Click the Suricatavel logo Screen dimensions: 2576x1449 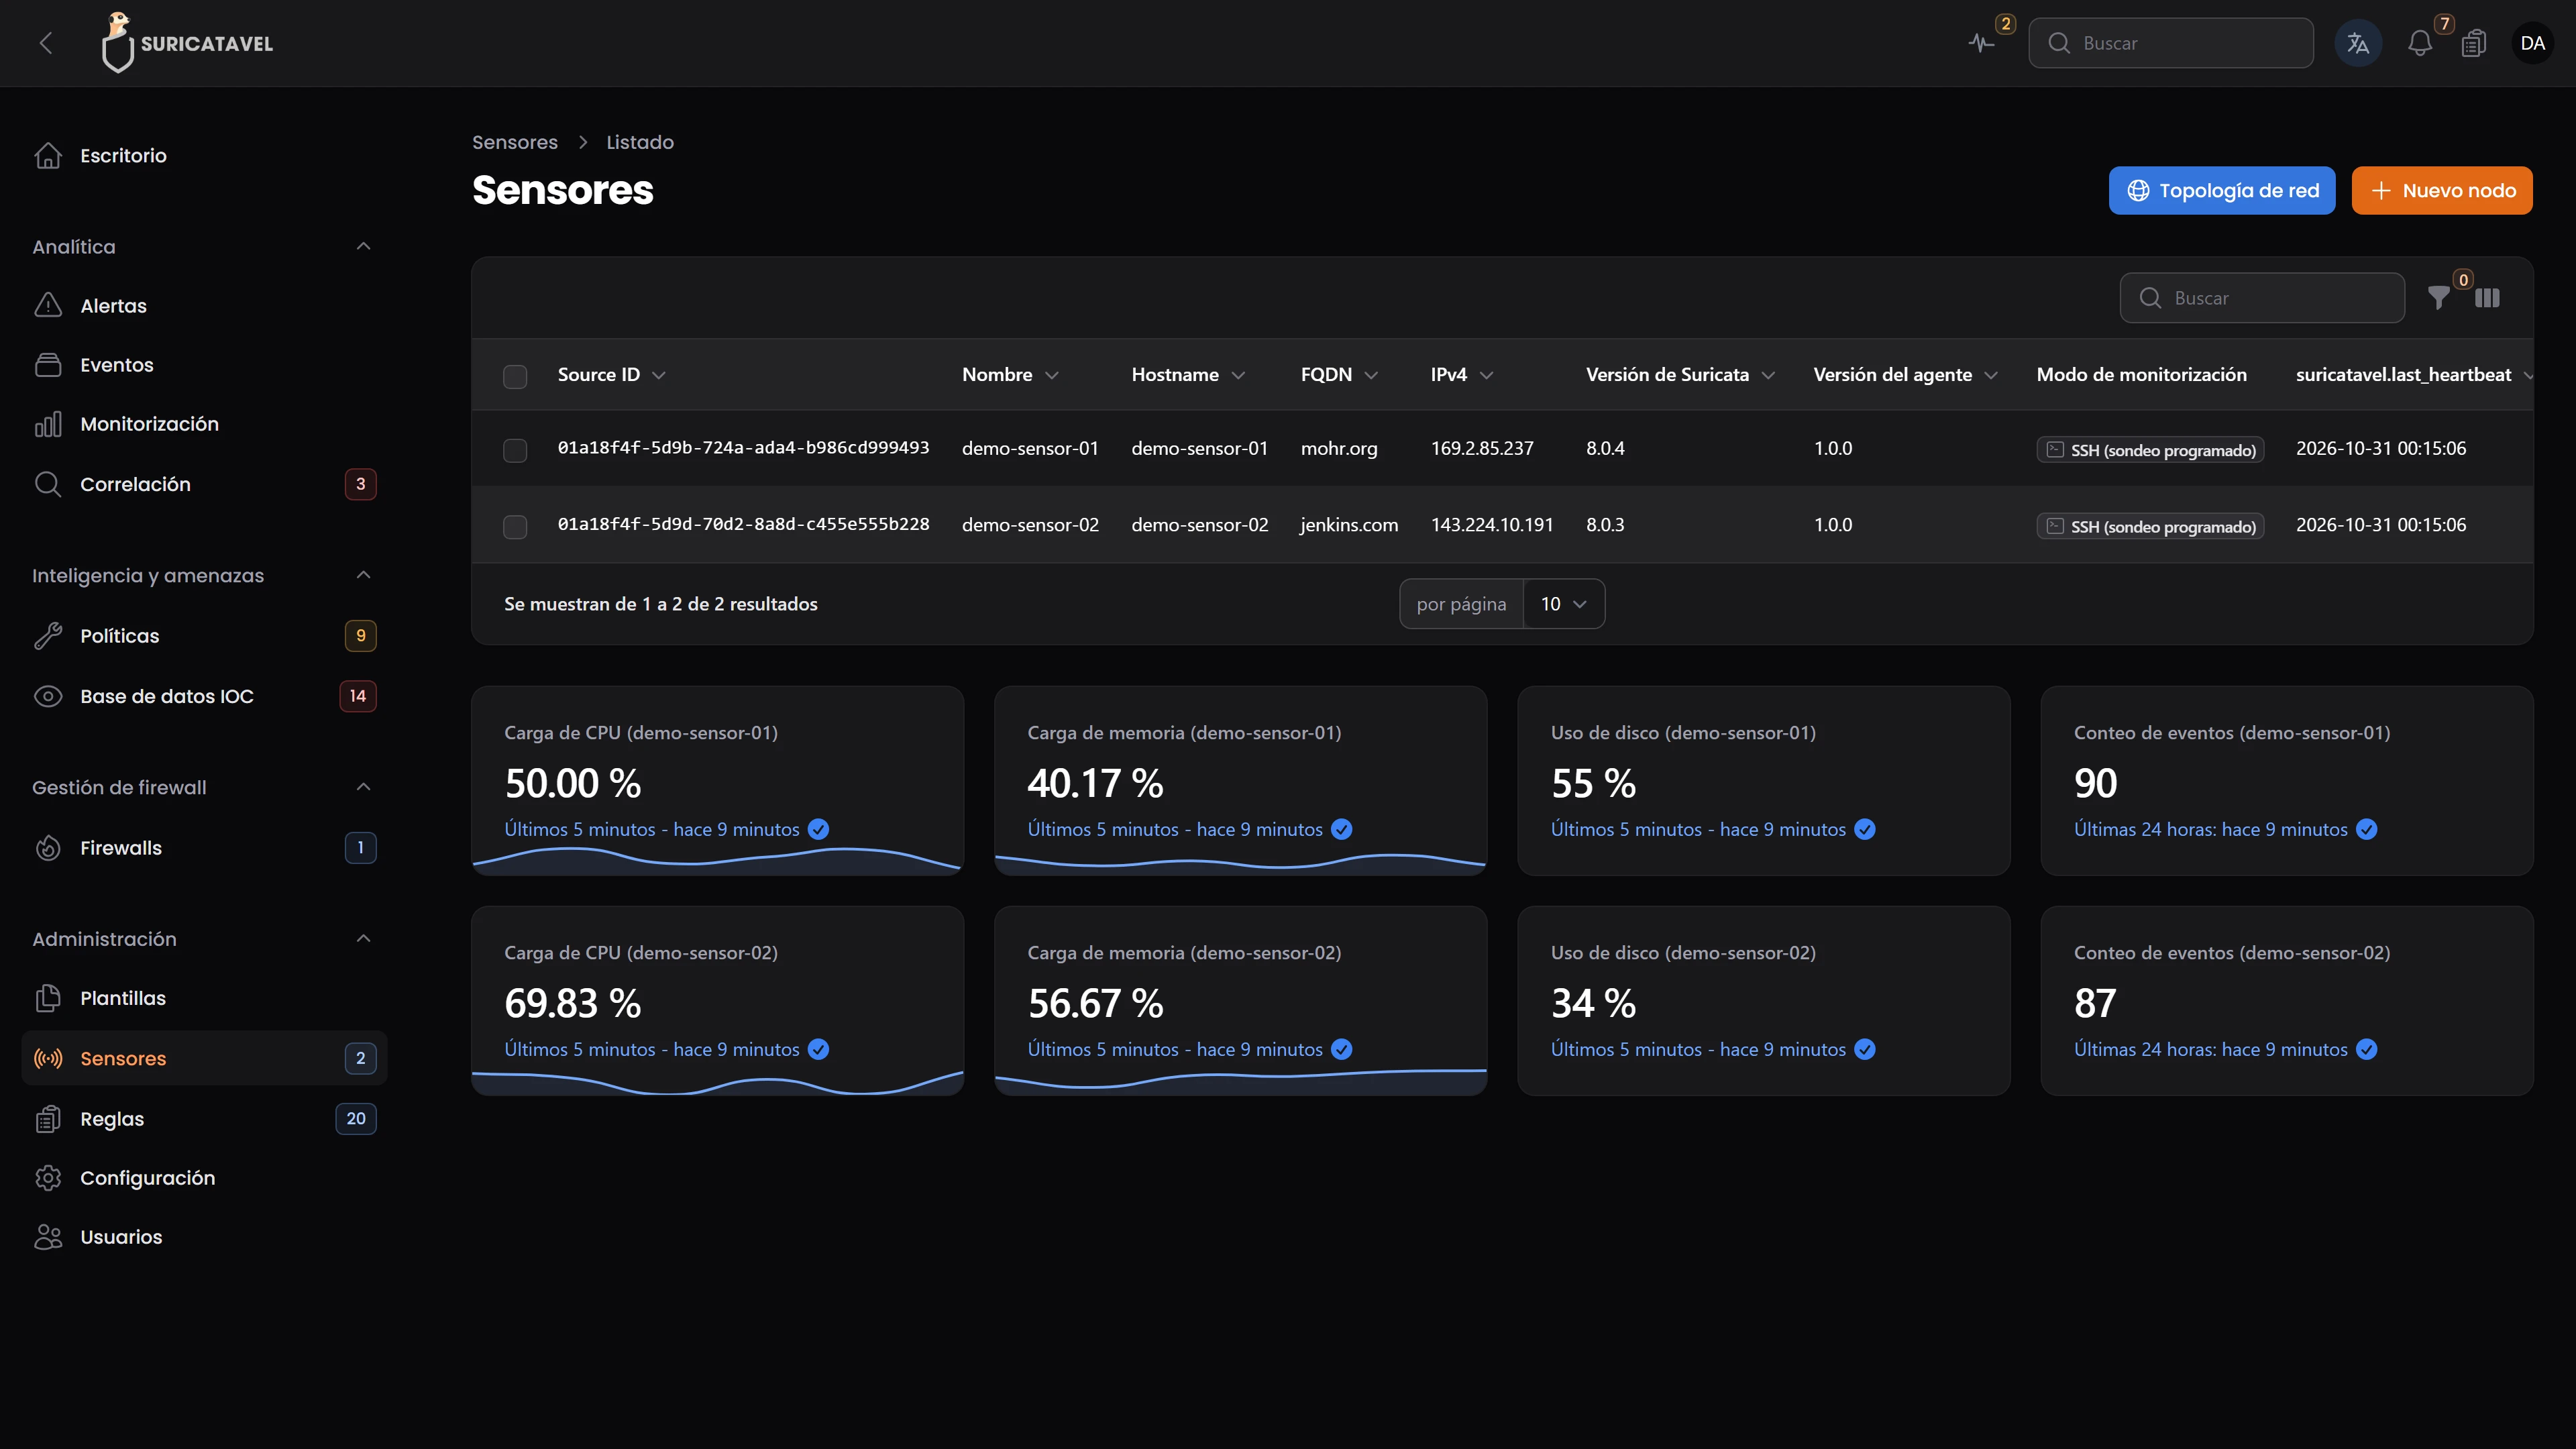click(x=187, y=43)
